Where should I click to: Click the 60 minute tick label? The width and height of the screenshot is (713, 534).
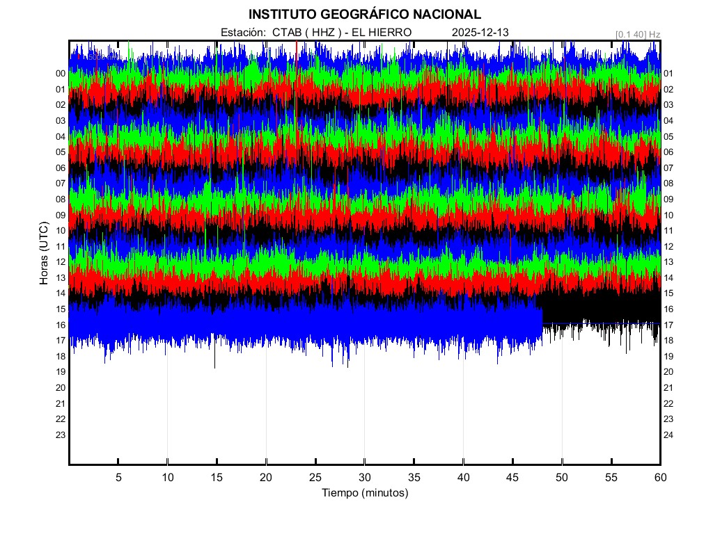pos(660,477)
